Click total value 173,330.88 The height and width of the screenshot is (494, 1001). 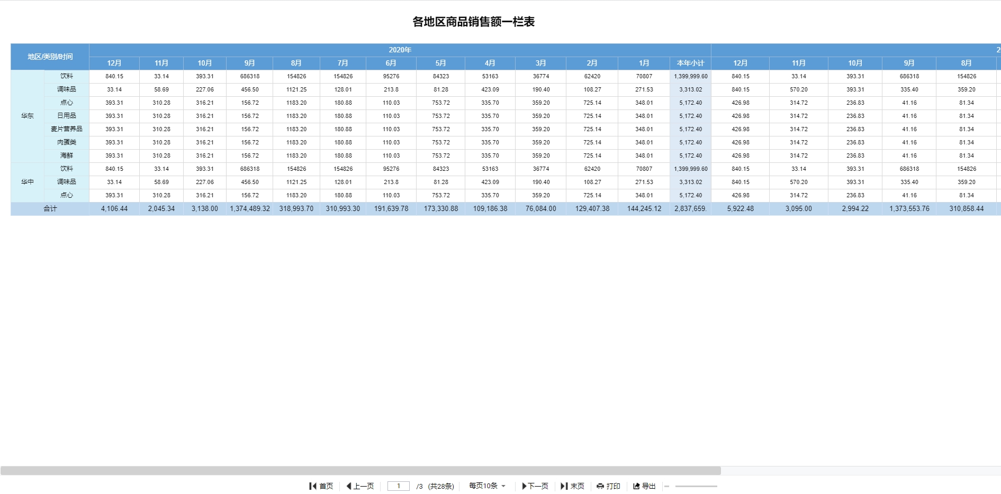pyautogui.click(x=441, y=208)
